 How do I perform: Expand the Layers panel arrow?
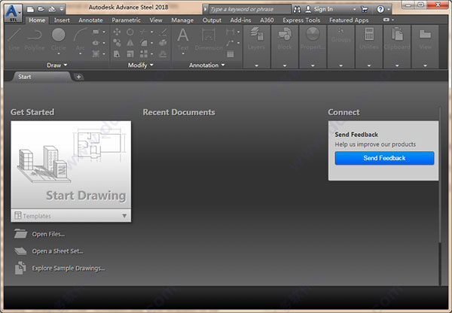pos(256,65)
